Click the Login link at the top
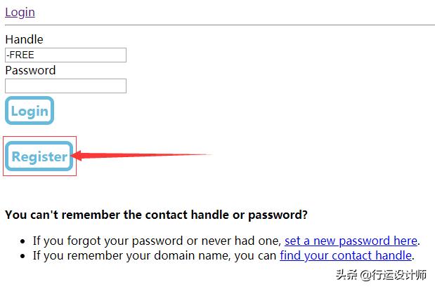The image size is (435, 289). [20, 12]
